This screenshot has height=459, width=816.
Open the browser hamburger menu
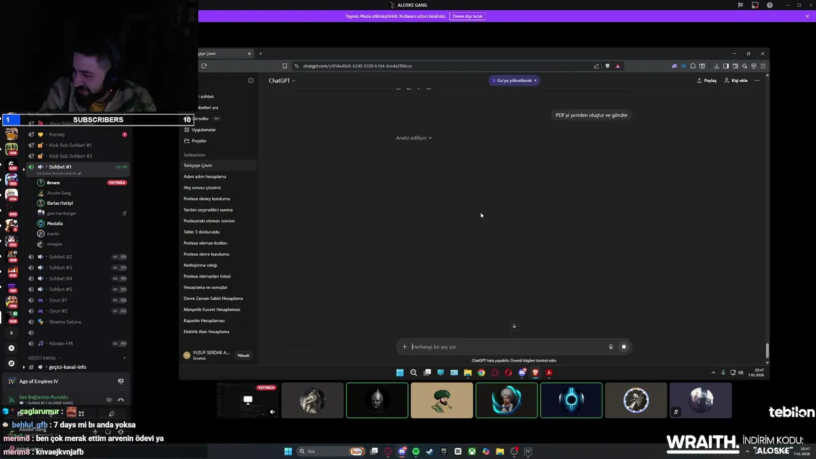763,66
